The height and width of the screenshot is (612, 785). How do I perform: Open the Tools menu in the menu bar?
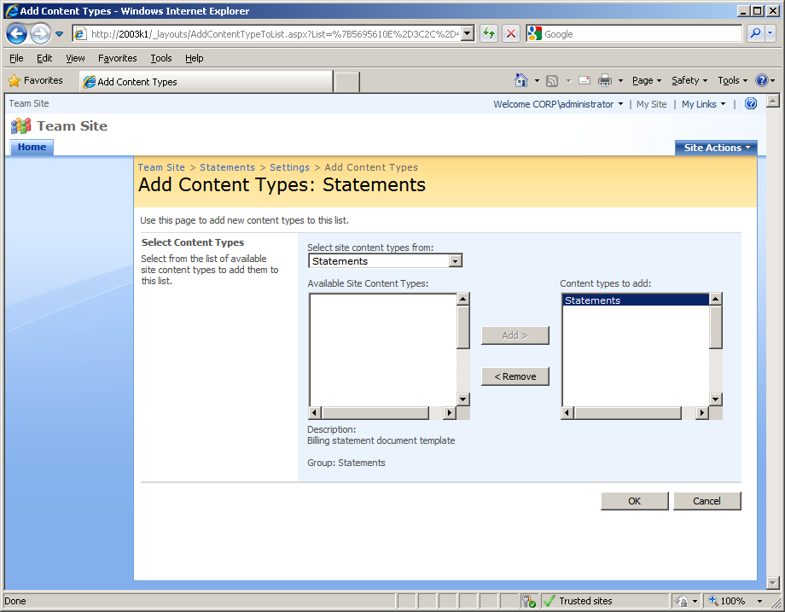[160, 58]
